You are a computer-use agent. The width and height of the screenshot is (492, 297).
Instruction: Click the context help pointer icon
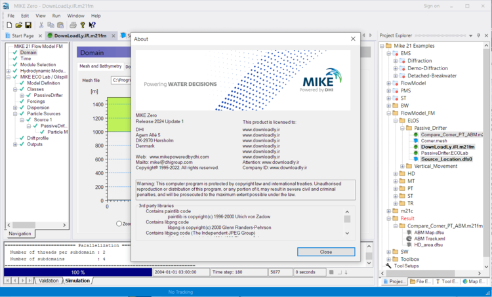91,25
